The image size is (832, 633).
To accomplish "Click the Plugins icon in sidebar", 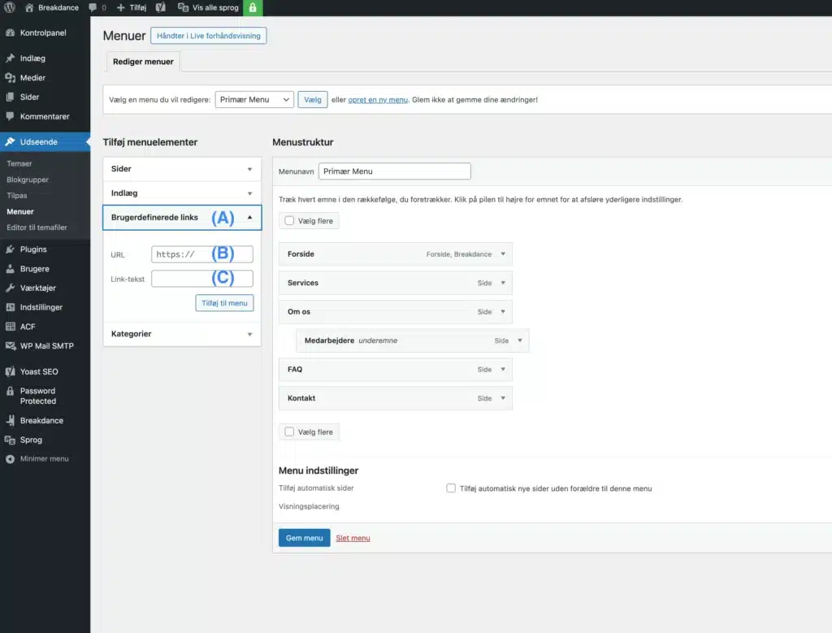I will point(10,249).
